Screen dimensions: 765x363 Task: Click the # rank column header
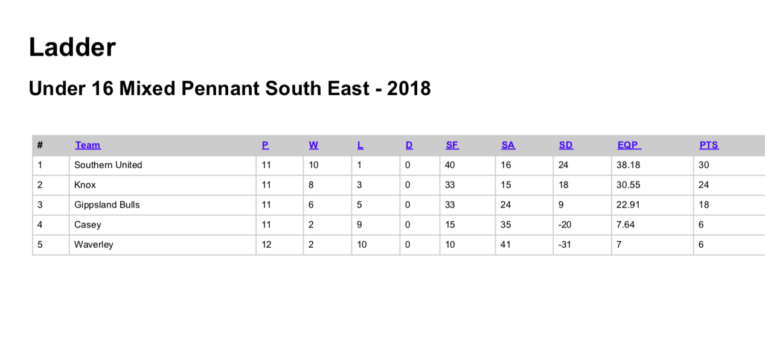point(40,145)
